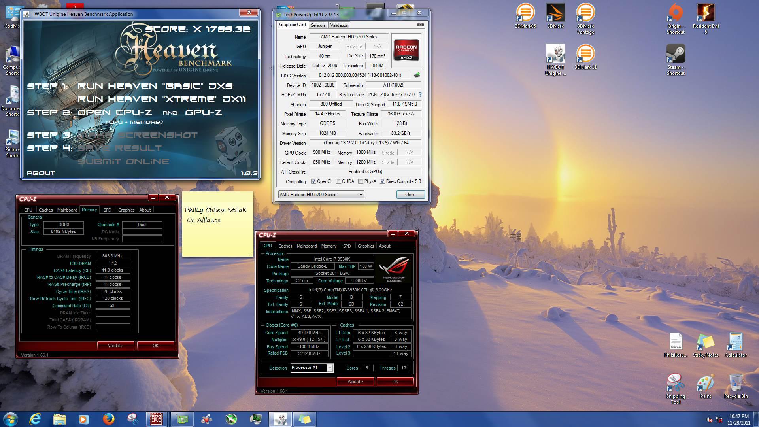
Task: Click the ATI CrossFire Enabled (3 GPUs) field
Action: pos(365,172)
